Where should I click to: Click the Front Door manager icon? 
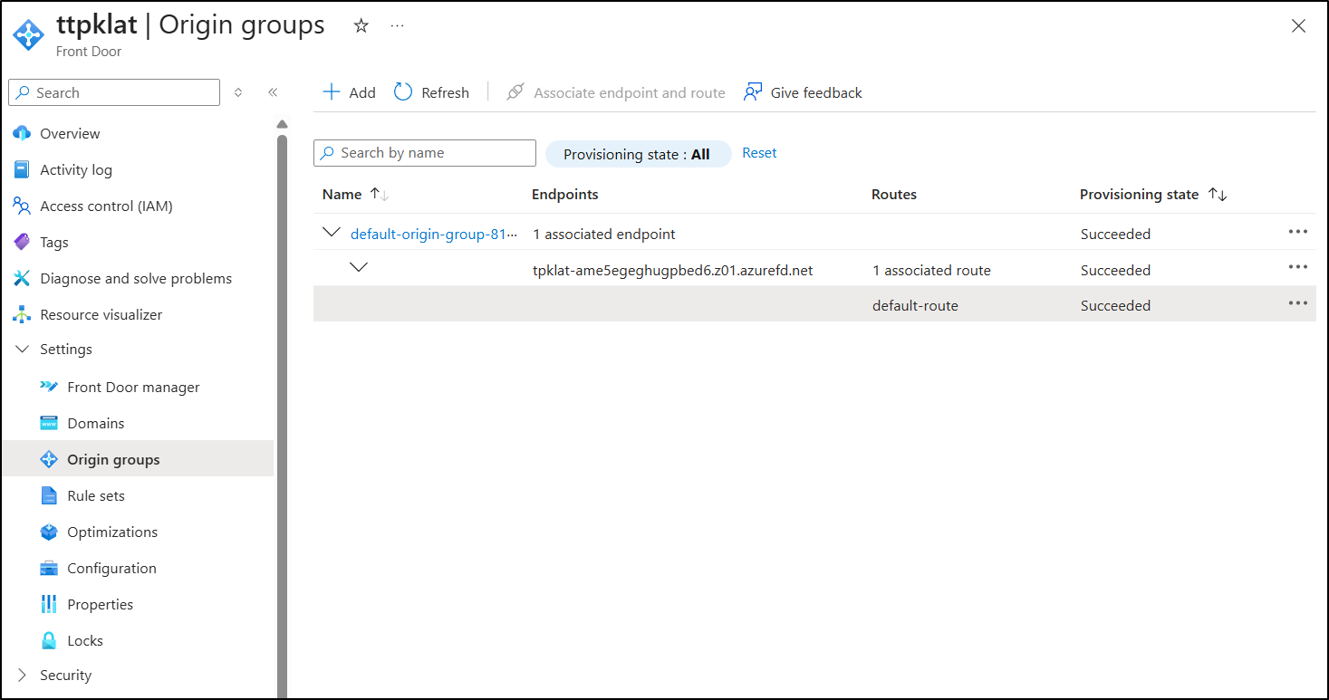(x=49, y=388)
